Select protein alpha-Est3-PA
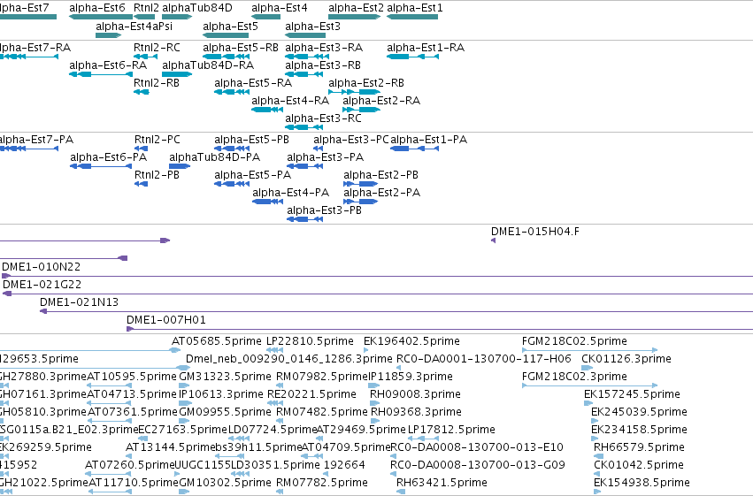The height and width of the screenshot is (496, 753). click(305, 166)
